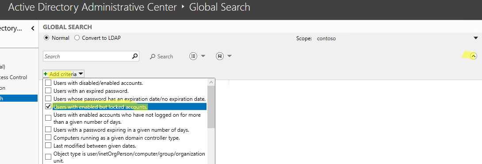Open dropdown arrow next to list view icon
This screenshot has width=482, height=164.
coord(203,56)
